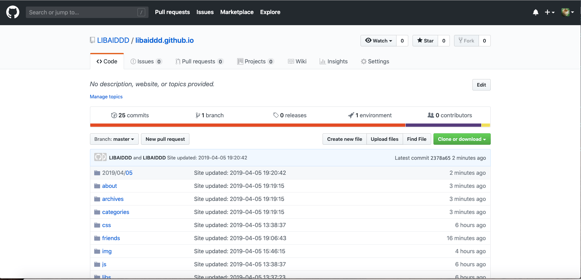View the 1 environment deployments

point(370,115)
